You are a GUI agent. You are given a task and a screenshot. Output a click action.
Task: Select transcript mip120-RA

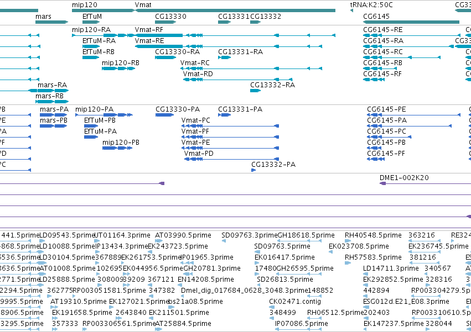[91, 30]
